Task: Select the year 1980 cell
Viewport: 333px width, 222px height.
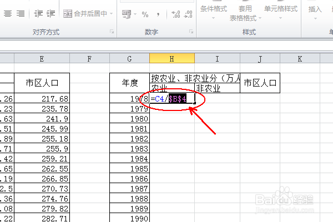Action: (129, 119)
